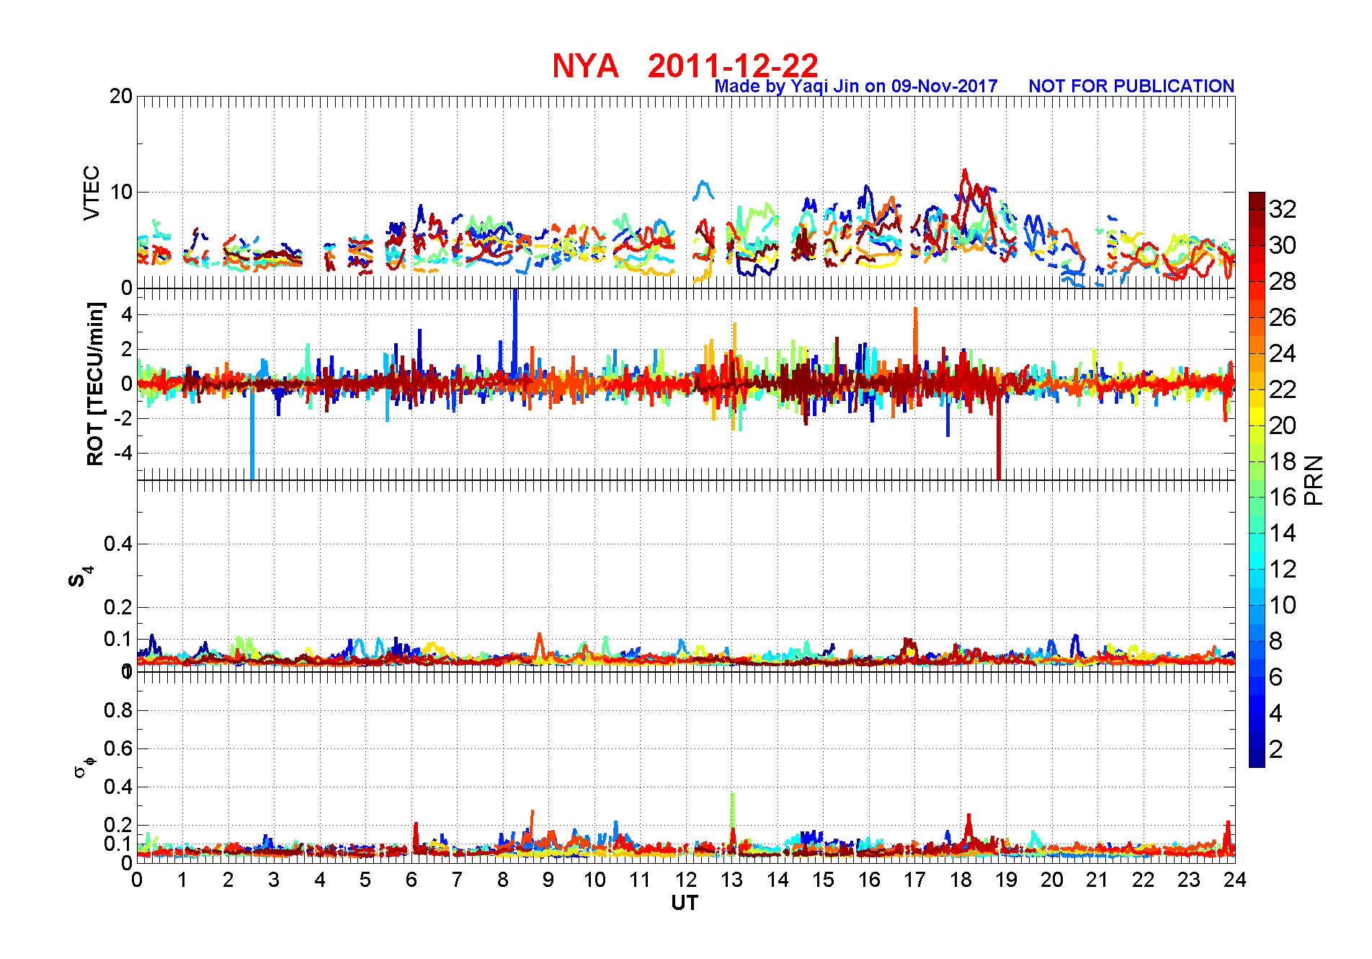Click the colorbar tick label '32'
1372x959 pixels.
[x=1283, y=209]
